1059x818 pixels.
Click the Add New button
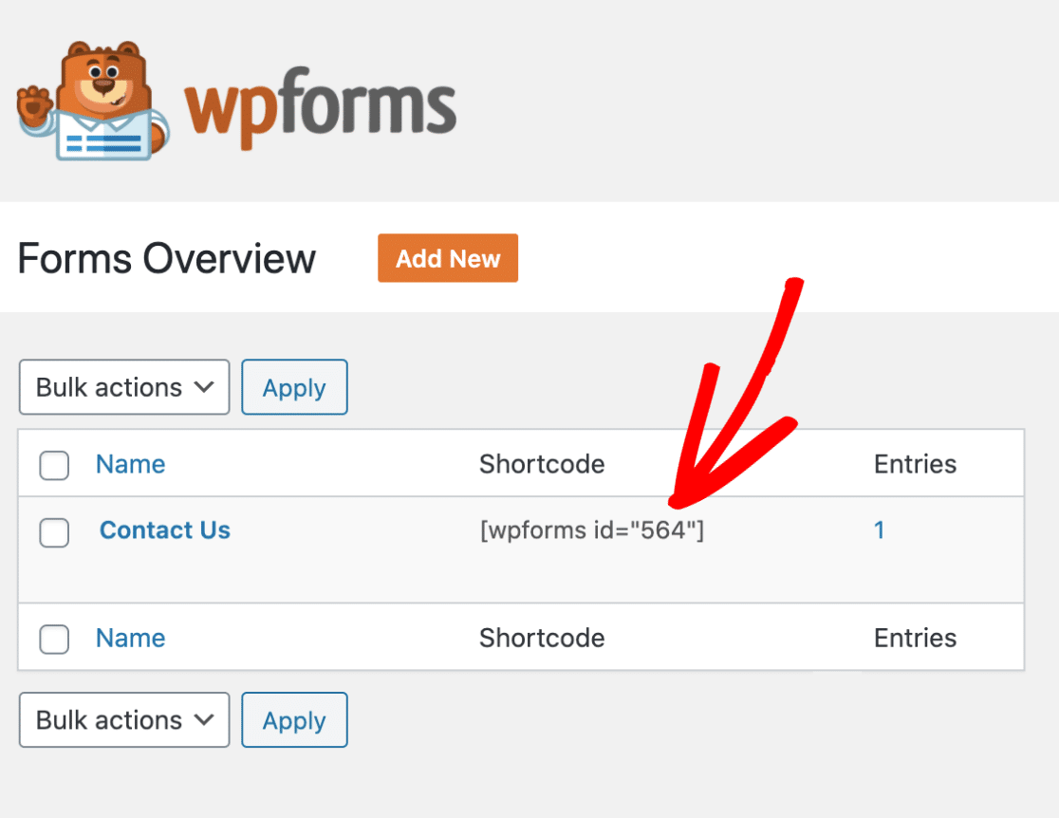[447, 258]
